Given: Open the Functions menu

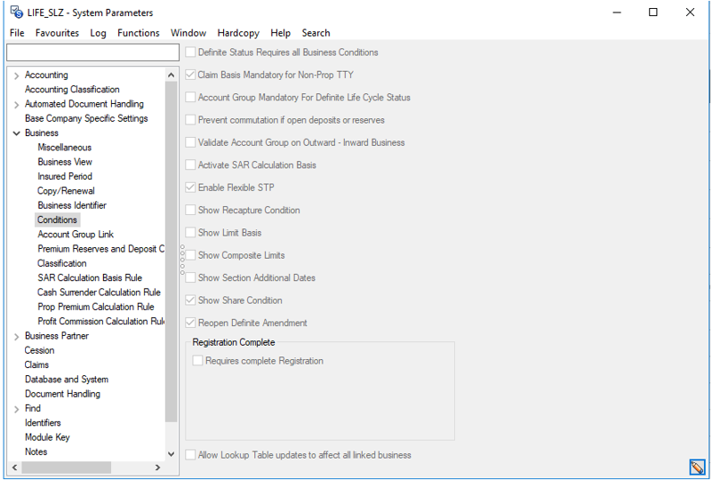Looking at the screenshot, I should pyautogui.click(x=138, y=33).
